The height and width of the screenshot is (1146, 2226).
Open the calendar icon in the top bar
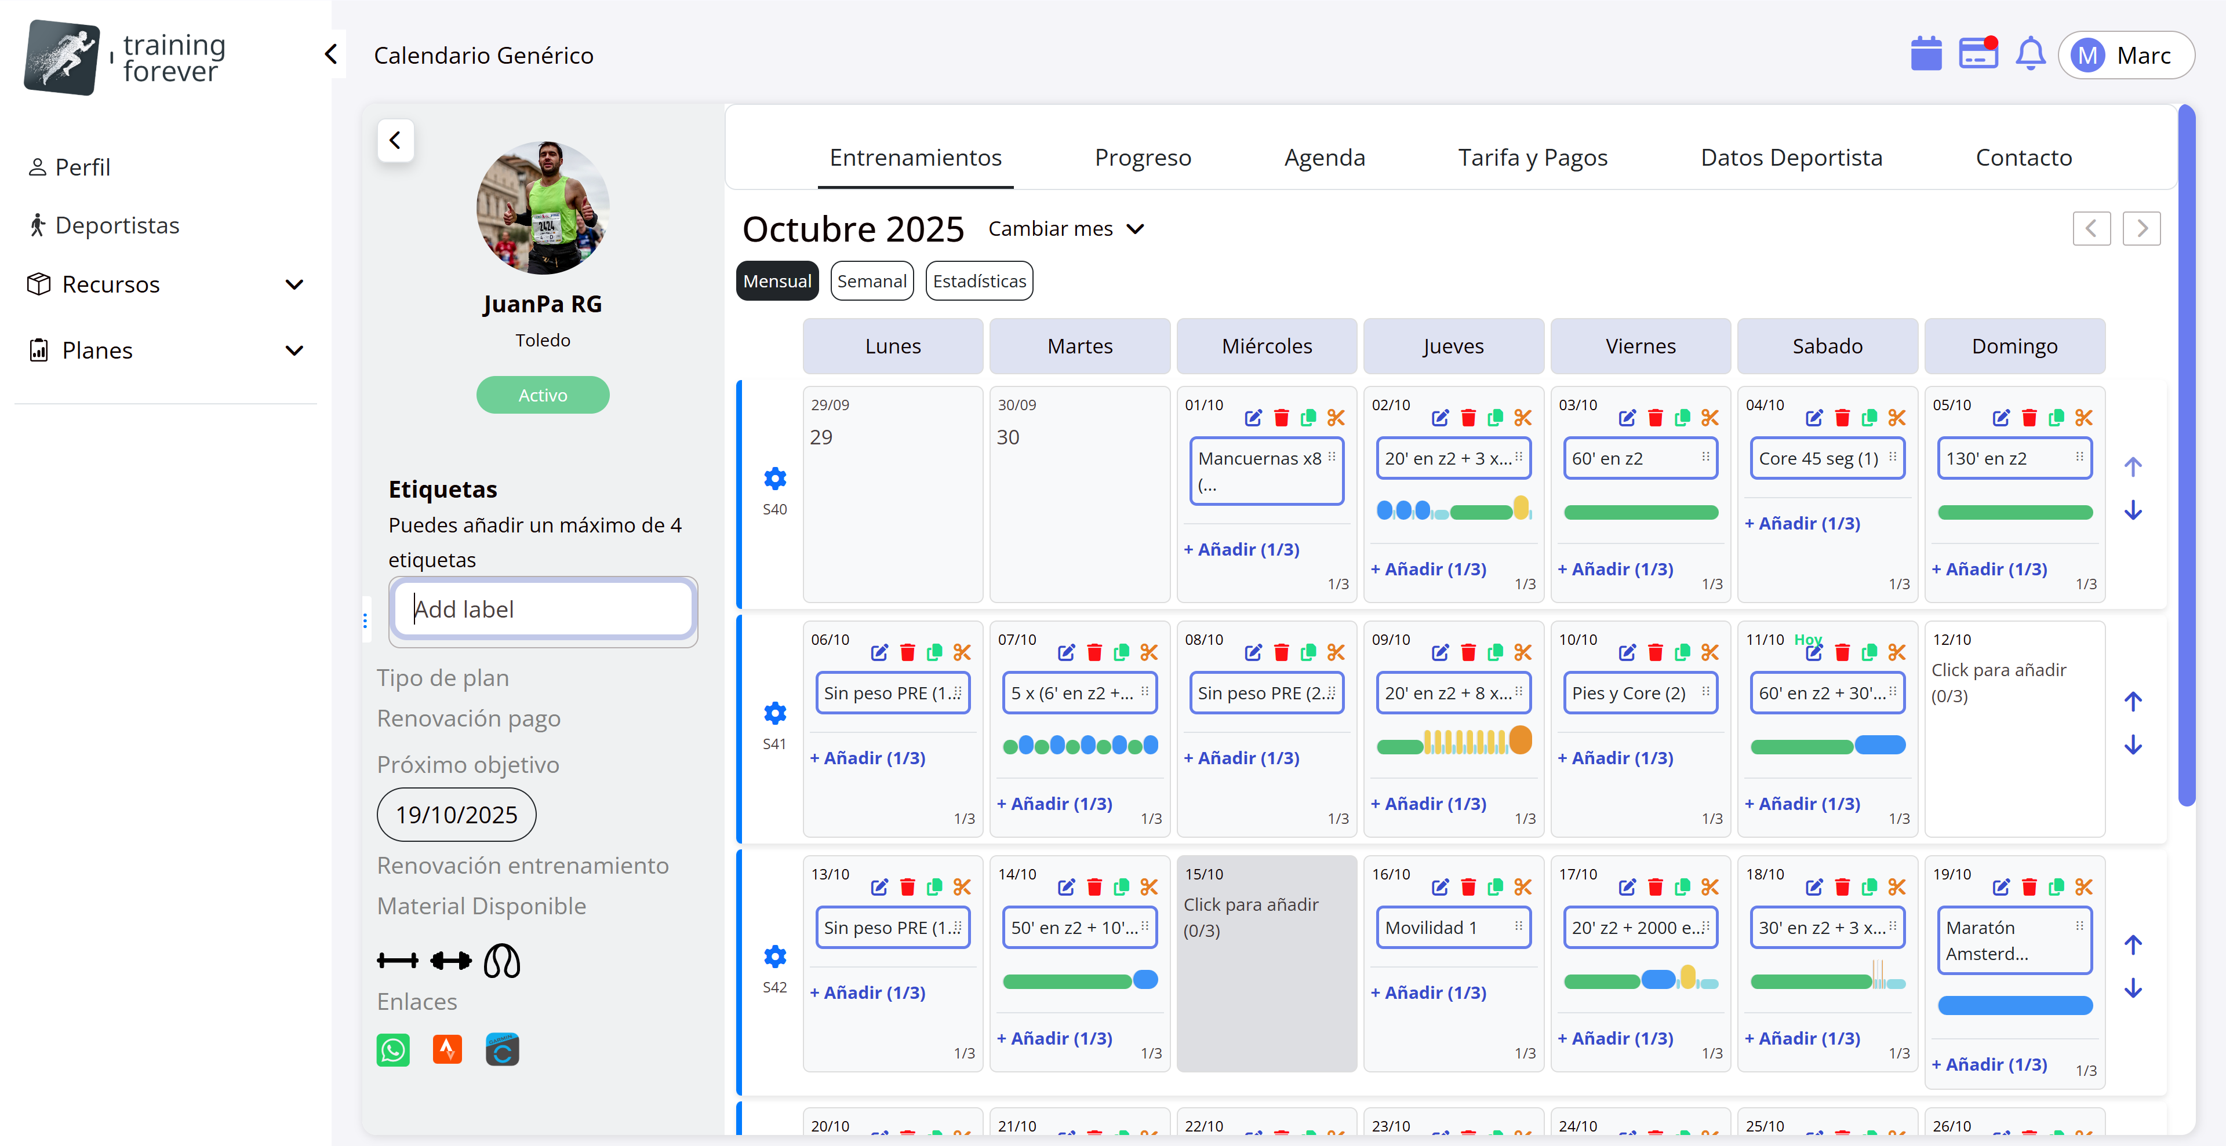tap(1925, 54)
